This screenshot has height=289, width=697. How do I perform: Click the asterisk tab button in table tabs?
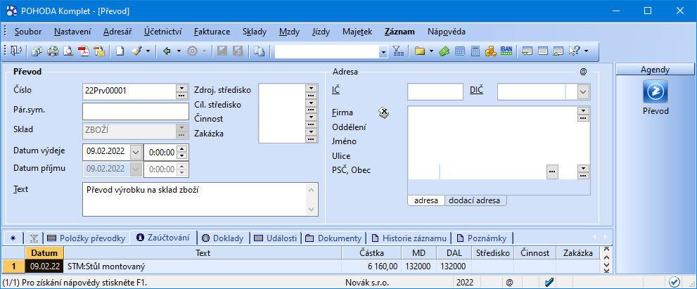click(13, 238)
